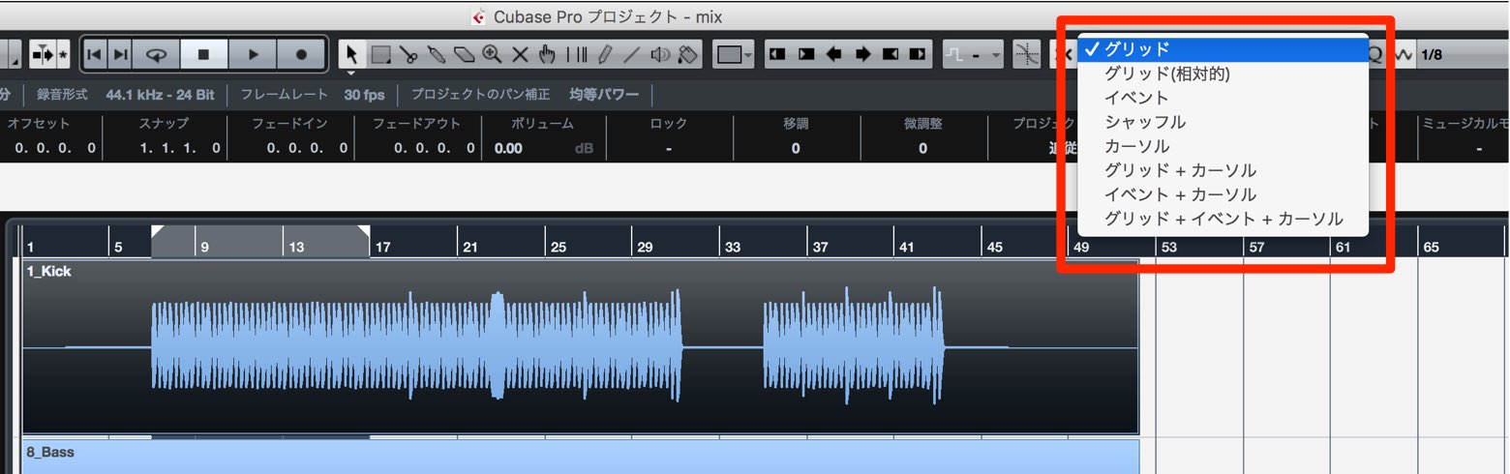Stop playback with the Stop button
This screenshot has width=1510, height=474.
203,55
